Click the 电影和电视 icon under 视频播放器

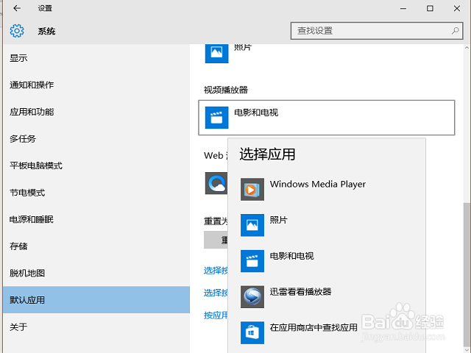point(216,118)
